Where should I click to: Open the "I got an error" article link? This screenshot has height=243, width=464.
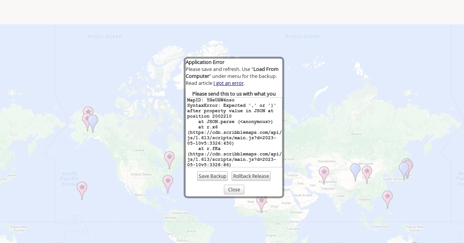[x=228, y=83]
